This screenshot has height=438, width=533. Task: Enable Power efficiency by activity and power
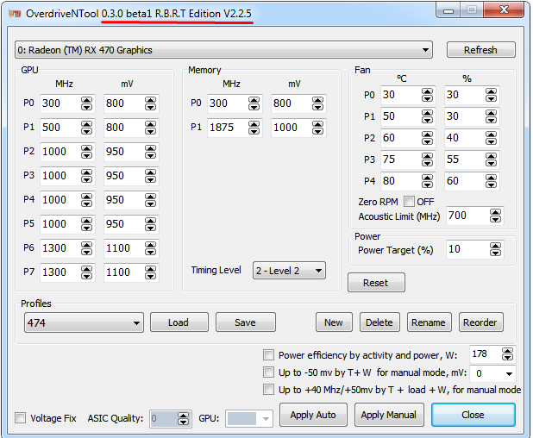pyautogui.click(x=268, y=355)
